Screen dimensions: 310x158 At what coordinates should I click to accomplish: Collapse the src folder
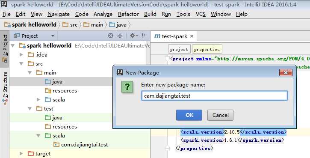(21, 64)
